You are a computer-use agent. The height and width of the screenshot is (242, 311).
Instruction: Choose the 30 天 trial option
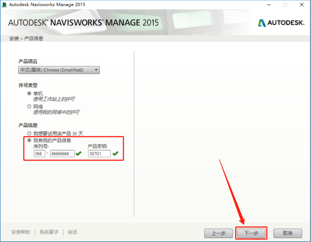(x=29, y=134)
